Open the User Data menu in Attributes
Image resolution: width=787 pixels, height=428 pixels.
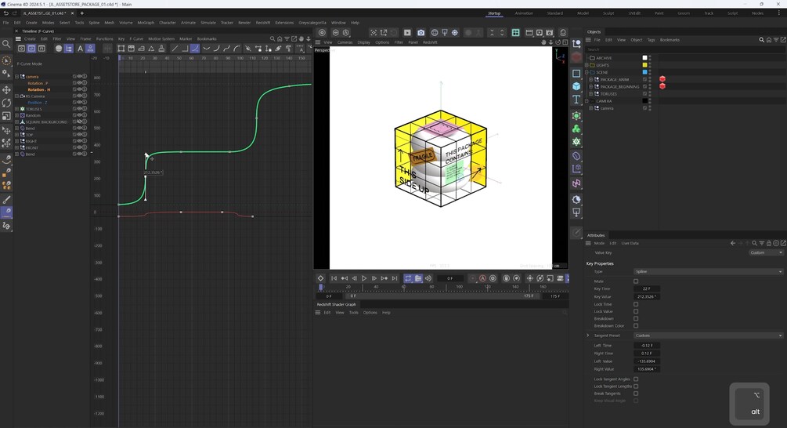coord(630,243)
